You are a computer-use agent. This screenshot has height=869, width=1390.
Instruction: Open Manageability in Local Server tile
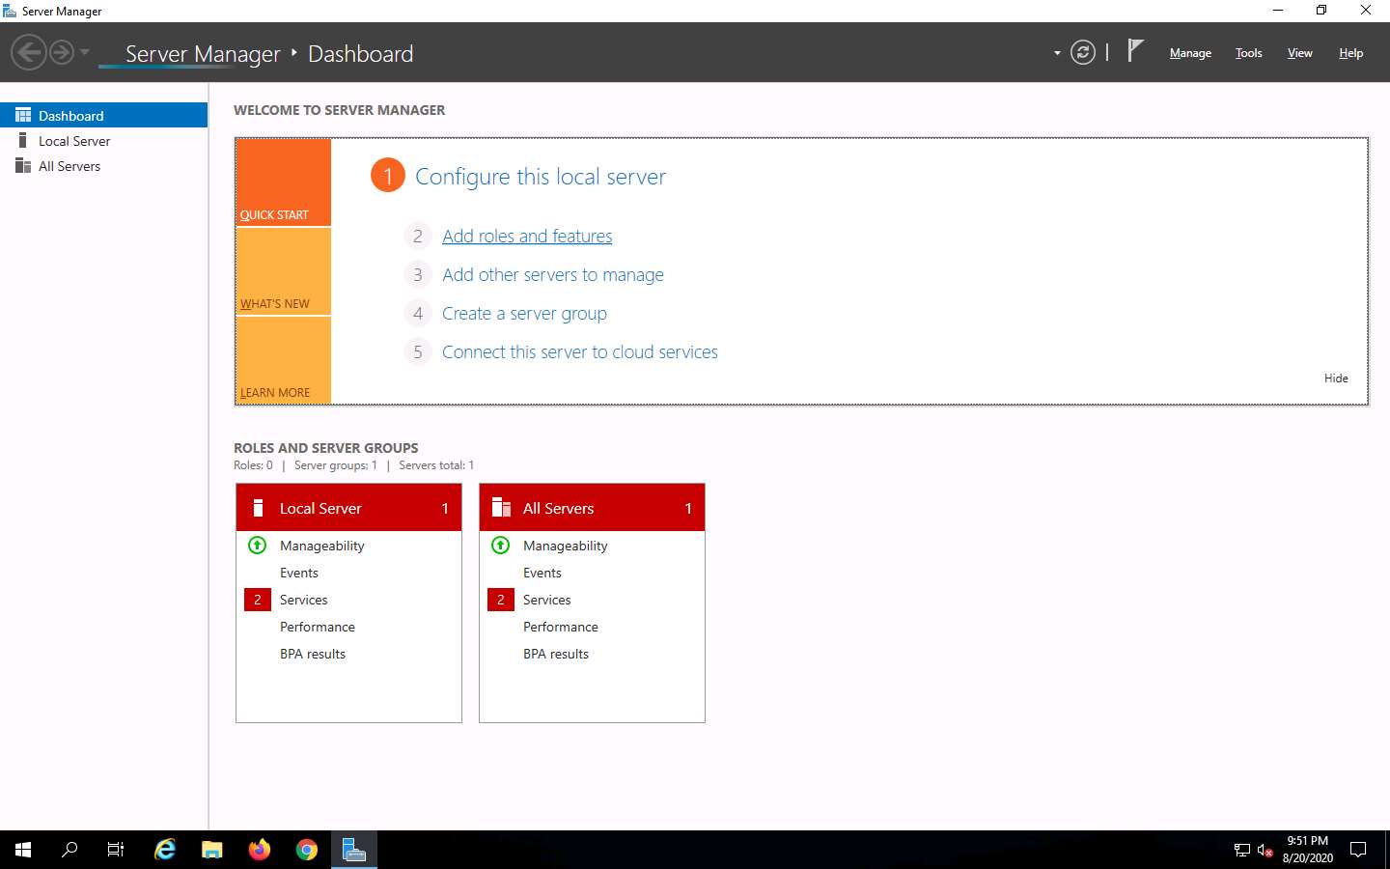coord(322,546)
